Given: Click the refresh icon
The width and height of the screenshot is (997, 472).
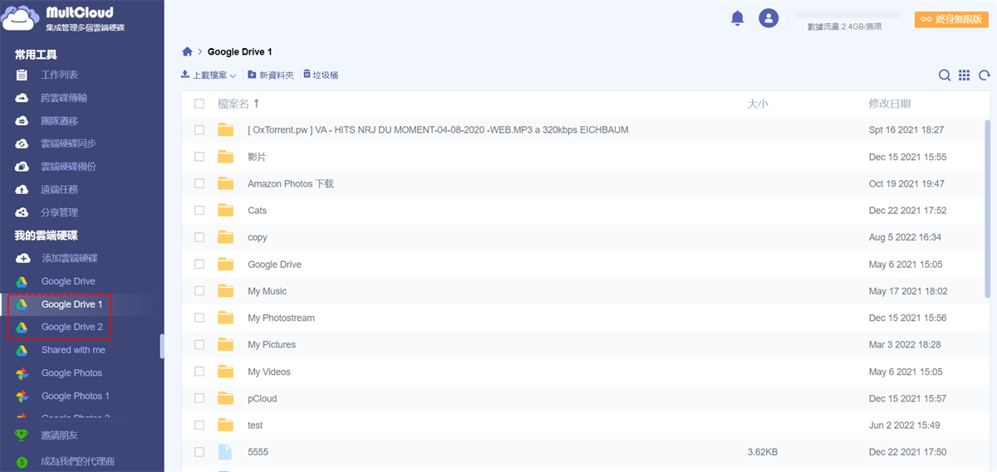Looking at the screenshot, I should coord(985,75).
